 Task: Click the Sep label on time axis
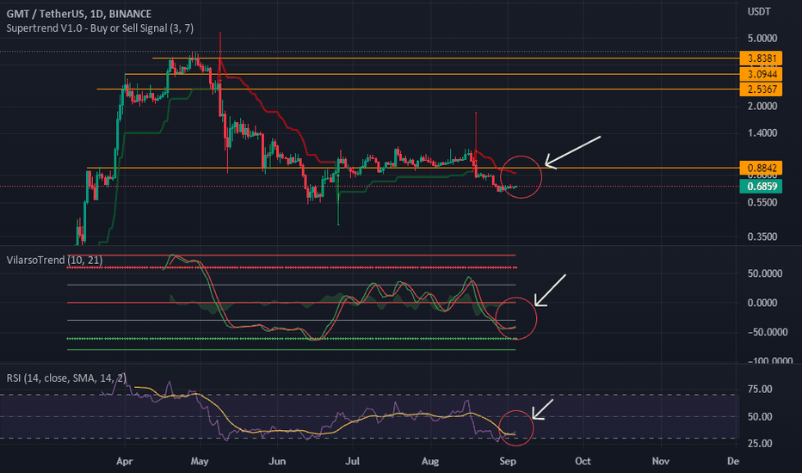pyautogui.click(x=508, y=461)
